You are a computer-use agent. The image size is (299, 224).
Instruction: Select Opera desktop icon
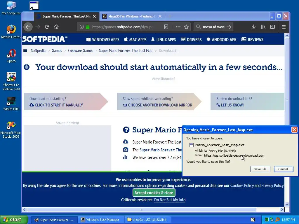[11, 56]
